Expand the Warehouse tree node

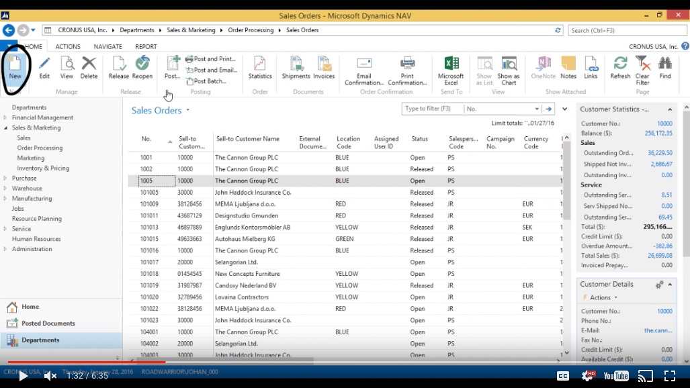point(5,188)
